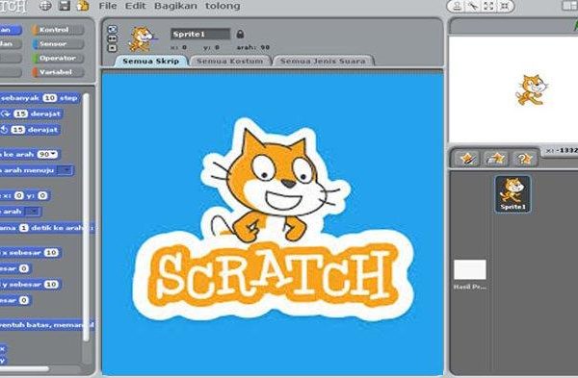Select the grow sprite tool
This screenshot has width=578, height=378.
point(488,6)
